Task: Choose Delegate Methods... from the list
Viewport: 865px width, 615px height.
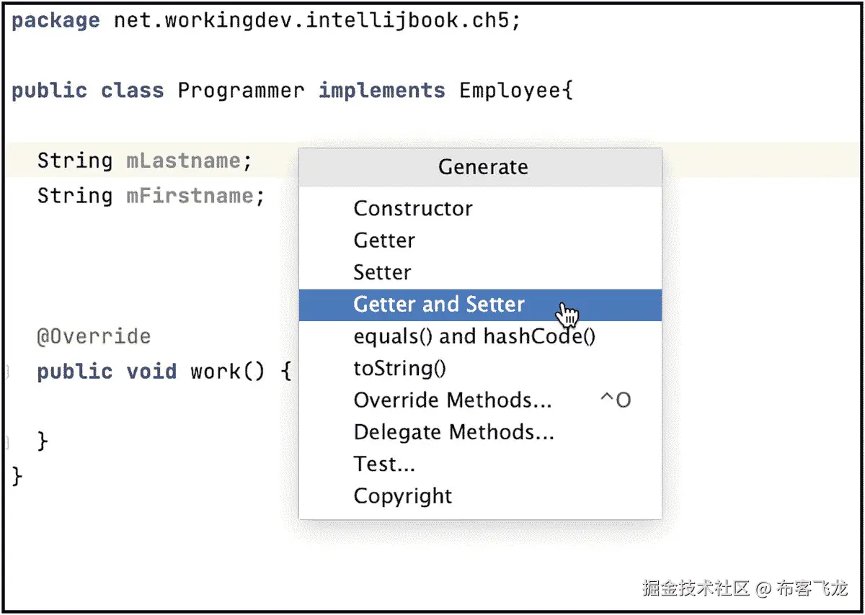Action: tap(453, 432)
